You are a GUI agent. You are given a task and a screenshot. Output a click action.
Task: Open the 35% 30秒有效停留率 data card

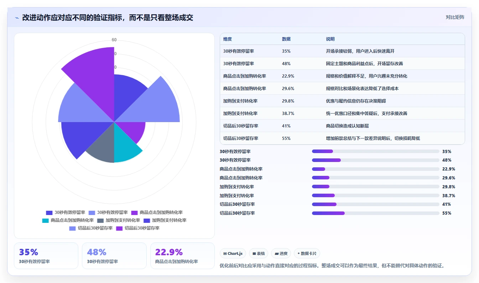tap(46, 256)
